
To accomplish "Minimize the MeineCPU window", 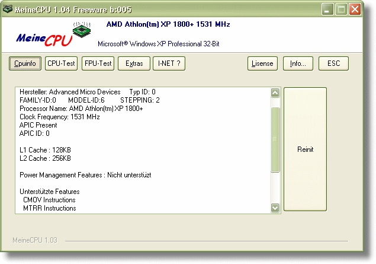I will coord(329,9).
